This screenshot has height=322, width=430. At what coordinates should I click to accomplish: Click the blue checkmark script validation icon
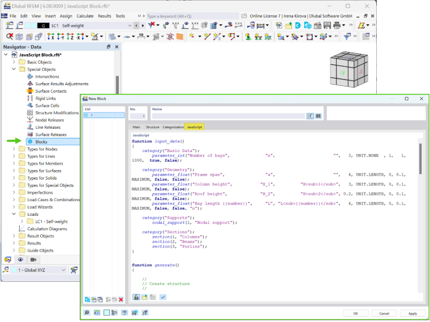point(162,297)
